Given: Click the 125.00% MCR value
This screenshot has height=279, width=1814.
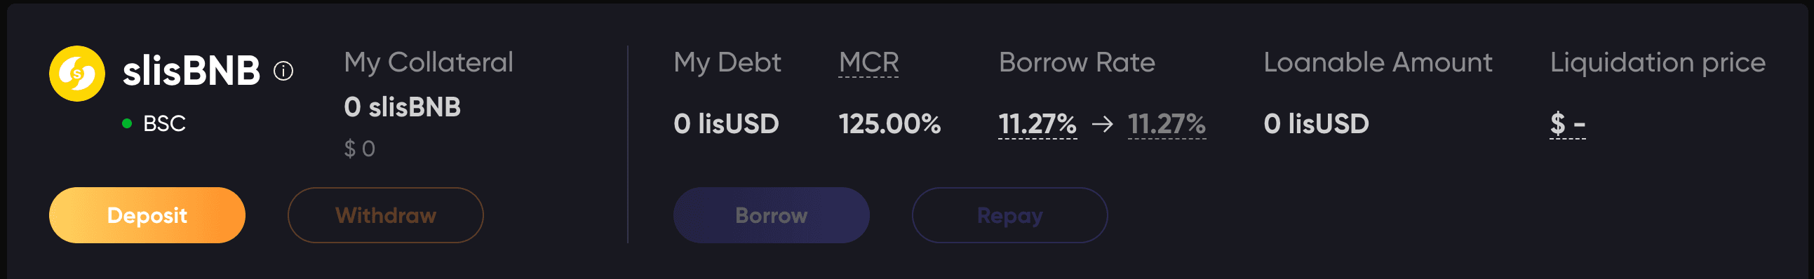Looking at the screenshot, I should click(x=889, y=124).
